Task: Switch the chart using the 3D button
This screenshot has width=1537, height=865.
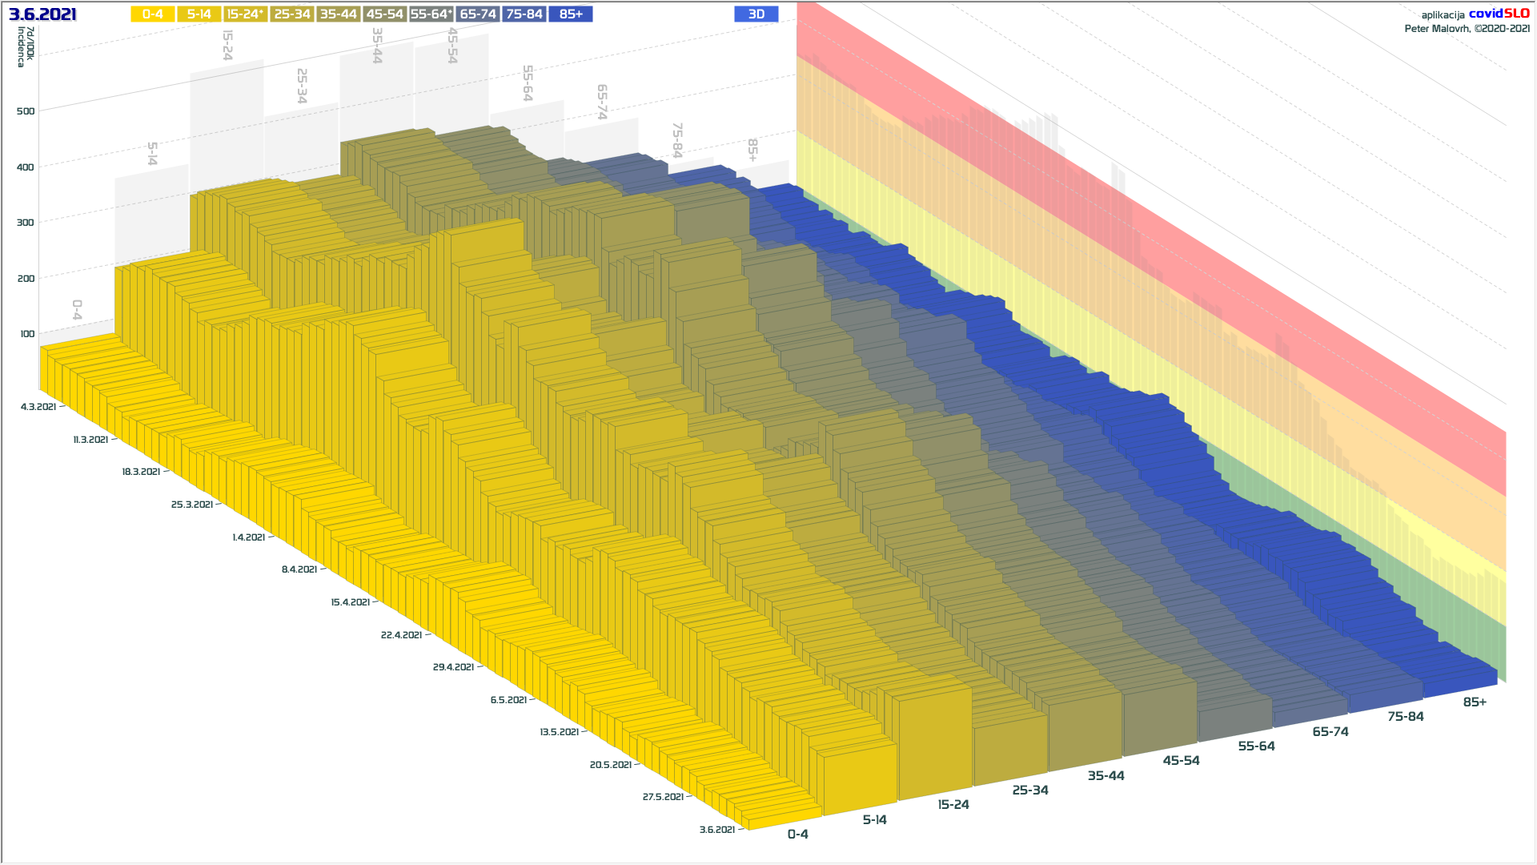Action: [756, 14]
